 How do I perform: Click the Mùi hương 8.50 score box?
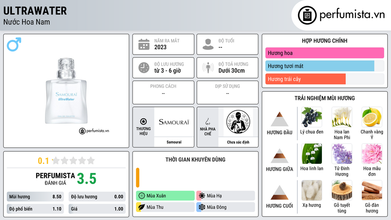tap(35, 197)
